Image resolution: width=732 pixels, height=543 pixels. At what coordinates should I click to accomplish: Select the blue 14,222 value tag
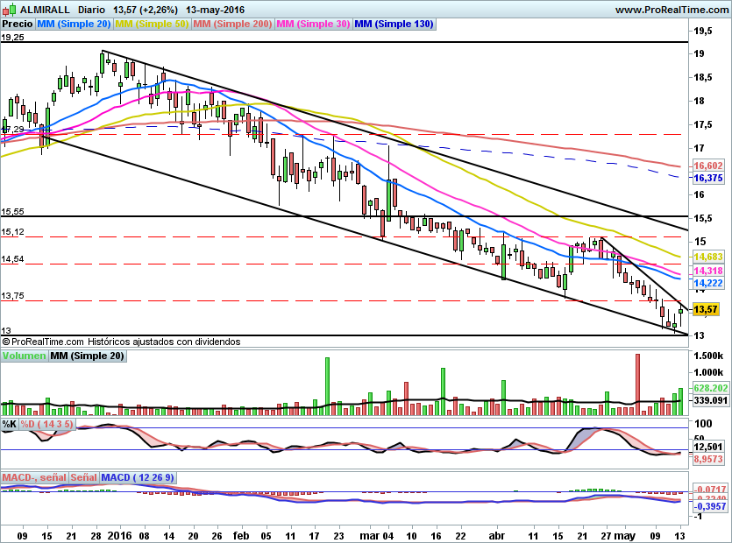click(x=707, y=284)
